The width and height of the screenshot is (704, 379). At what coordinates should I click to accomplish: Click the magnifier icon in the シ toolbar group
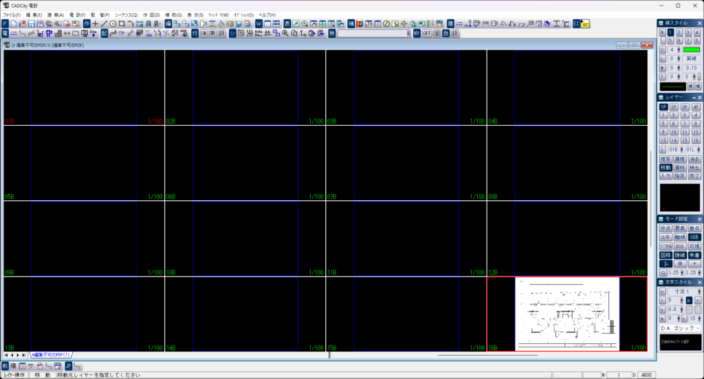(x=285, y=33)
